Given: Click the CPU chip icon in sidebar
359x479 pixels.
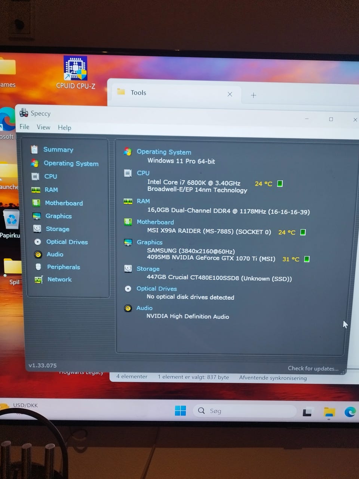Looking at the screenshot, I should tap(35, 176).
